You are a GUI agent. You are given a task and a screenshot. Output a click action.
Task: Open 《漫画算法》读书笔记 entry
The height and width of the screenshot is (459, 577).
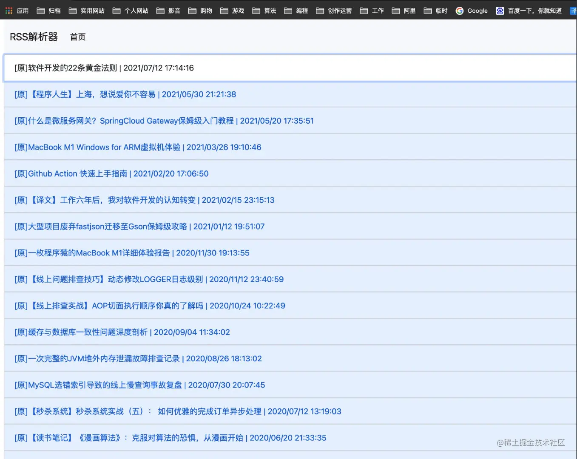(290, 437)
